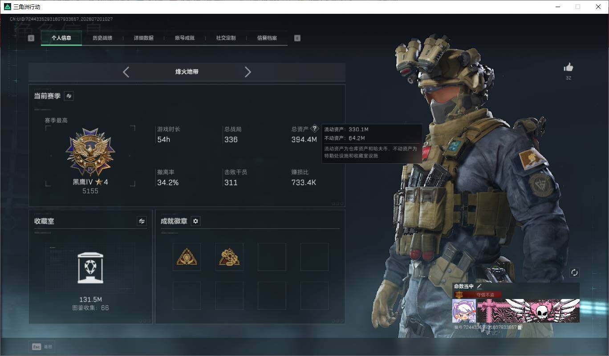Click the cat-girl player avatar
This screenshot has width=609, height=356.
[464, 311]
